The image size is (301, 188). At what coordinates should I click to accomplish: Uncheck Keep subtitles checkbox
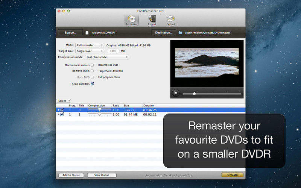tap(92, 84)
